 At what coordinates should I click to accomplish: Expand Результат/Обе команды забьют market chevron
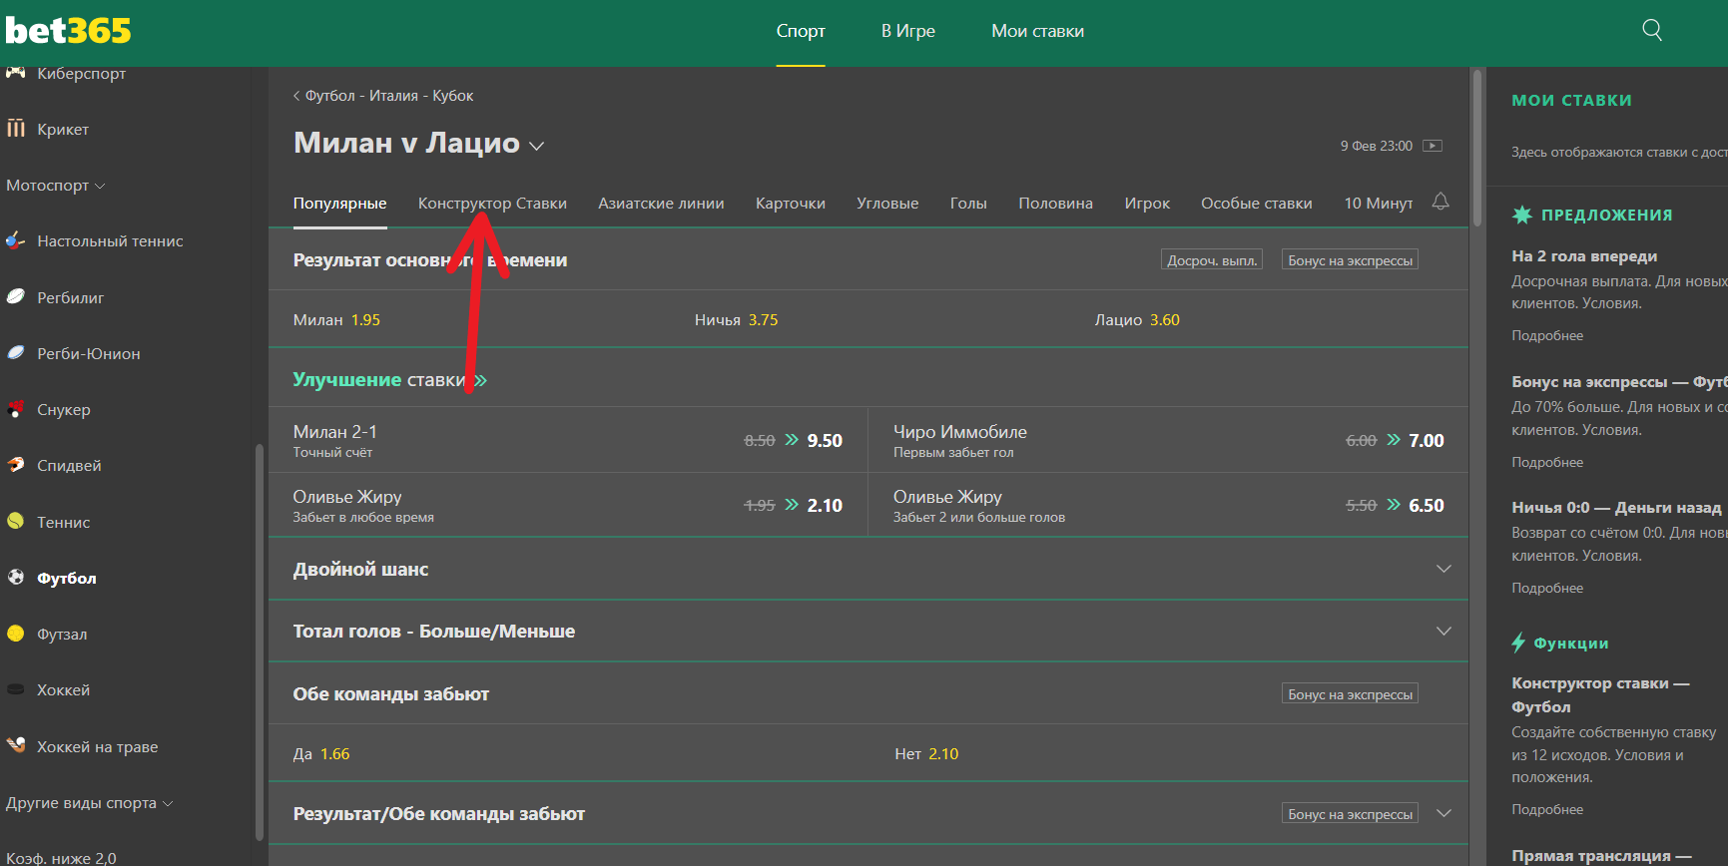[1443, 813]
